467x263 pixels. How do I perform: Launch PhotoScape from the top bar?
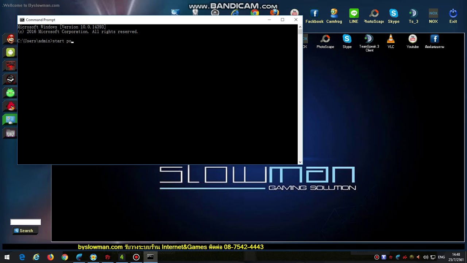[374, 16]
